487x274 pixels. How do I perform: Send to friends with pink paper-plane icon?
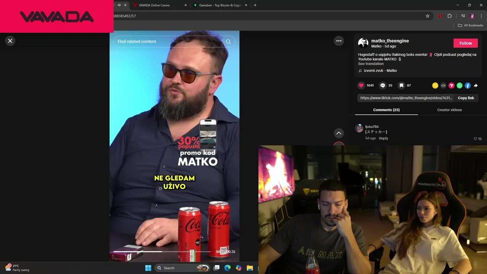coord(451,86)
